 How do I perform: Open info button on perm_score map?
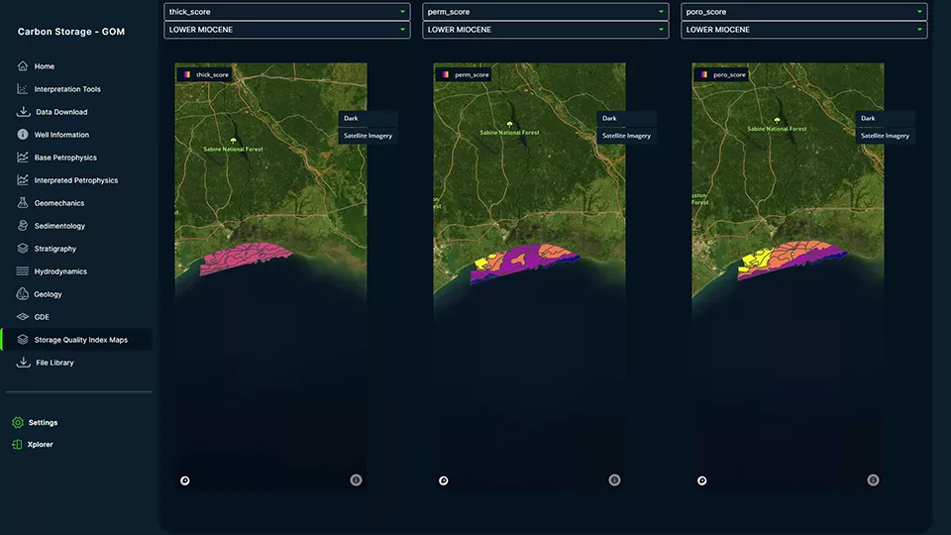pos(614,481)
